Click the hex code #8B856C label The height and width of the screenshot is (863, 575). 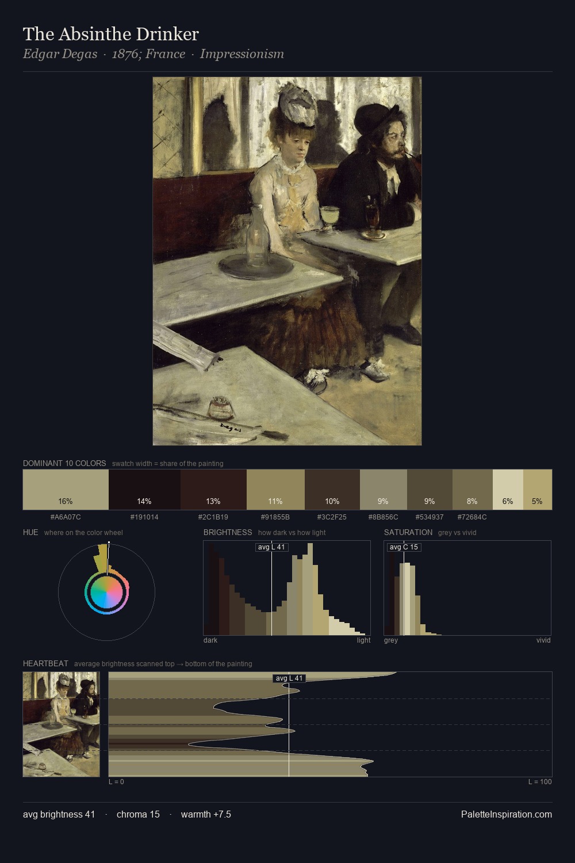click(384, 517)
